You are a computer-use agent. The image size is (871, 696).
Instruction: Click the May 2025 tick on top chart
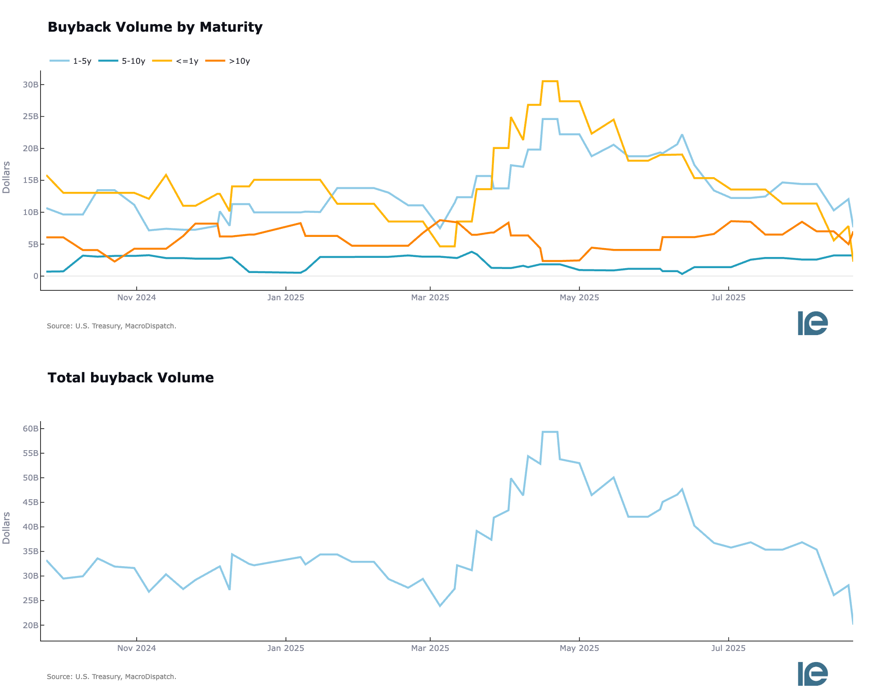pos(579,298)
